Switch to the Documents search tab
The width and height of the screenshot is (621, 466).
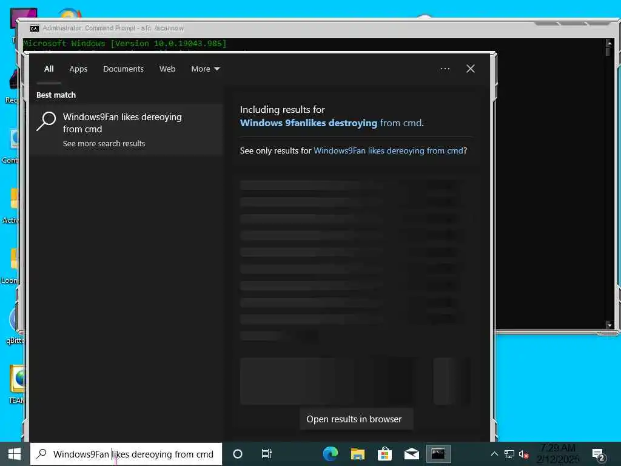click(x=123, y=69)
